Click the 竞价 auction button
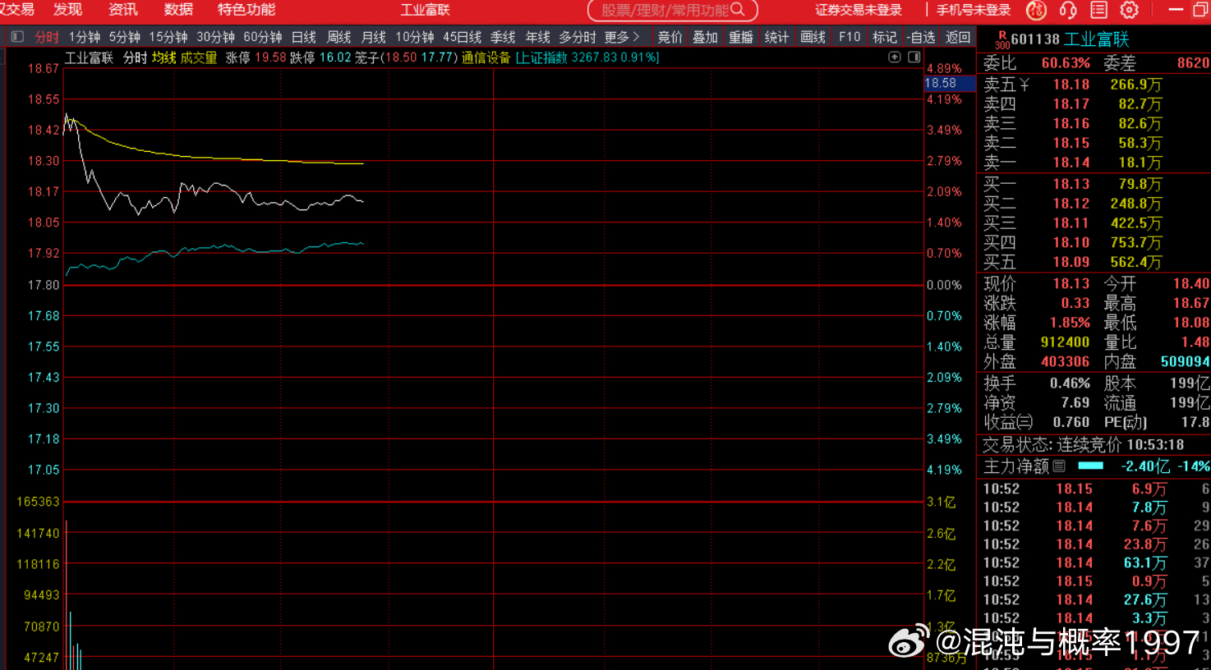 pos(670,37)
